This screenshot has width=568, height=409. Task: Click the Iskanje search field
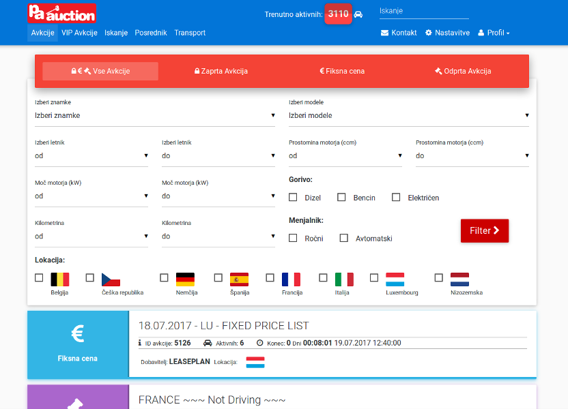tap(424, 11)
